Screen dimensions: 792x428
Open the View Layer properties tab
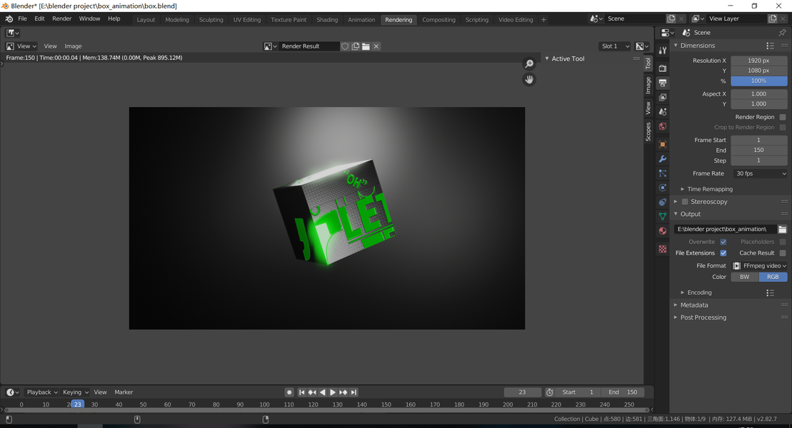tap(663, 97)
